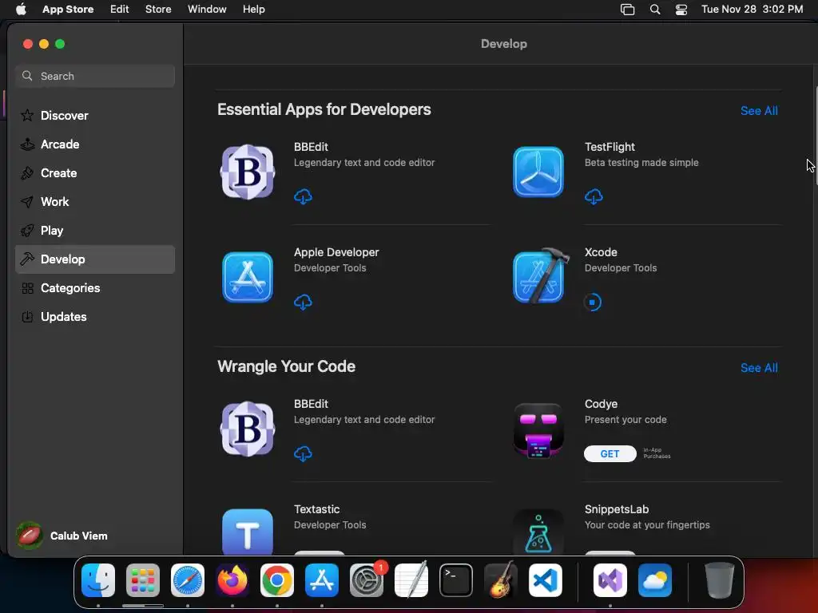Focus the App Store search field

(95, 76)
